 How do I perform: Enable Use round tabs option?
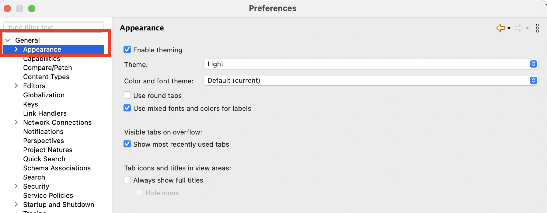tap(127, 95)
